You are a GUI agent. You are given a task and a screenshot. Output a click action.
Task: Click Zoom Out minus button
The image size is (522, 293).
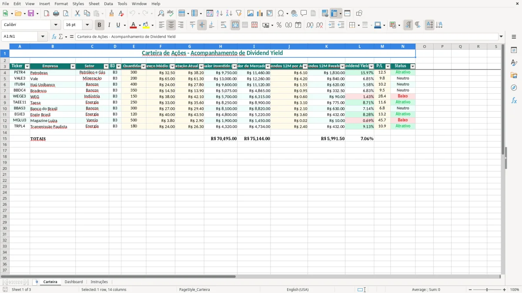[x=470, y=290]
